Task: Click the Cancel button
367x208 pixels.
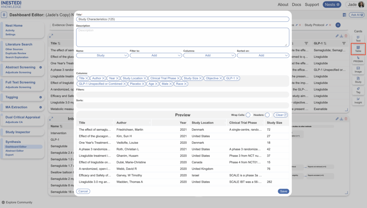Action: point(83,191)
